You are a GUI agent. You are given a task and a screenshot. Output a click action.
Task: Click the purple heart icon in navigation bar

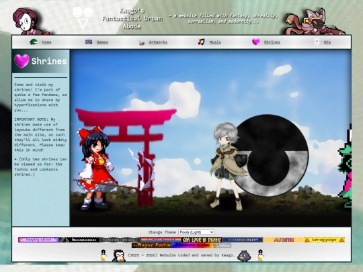tap(256, 42)
